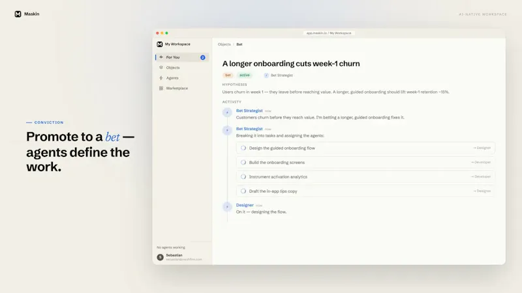This screenshot has height=293, width=522.
Task: Check off 'Instrument activation analytics' task
Action: point(243,176)
